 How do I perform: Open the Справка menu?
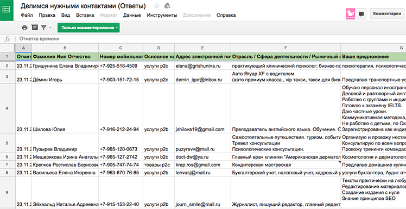point(226,15)
